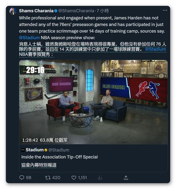This screenshot has height=189, width=176.
Task: Follow the @Stadium mention in translated text
Action: point(156,49)
